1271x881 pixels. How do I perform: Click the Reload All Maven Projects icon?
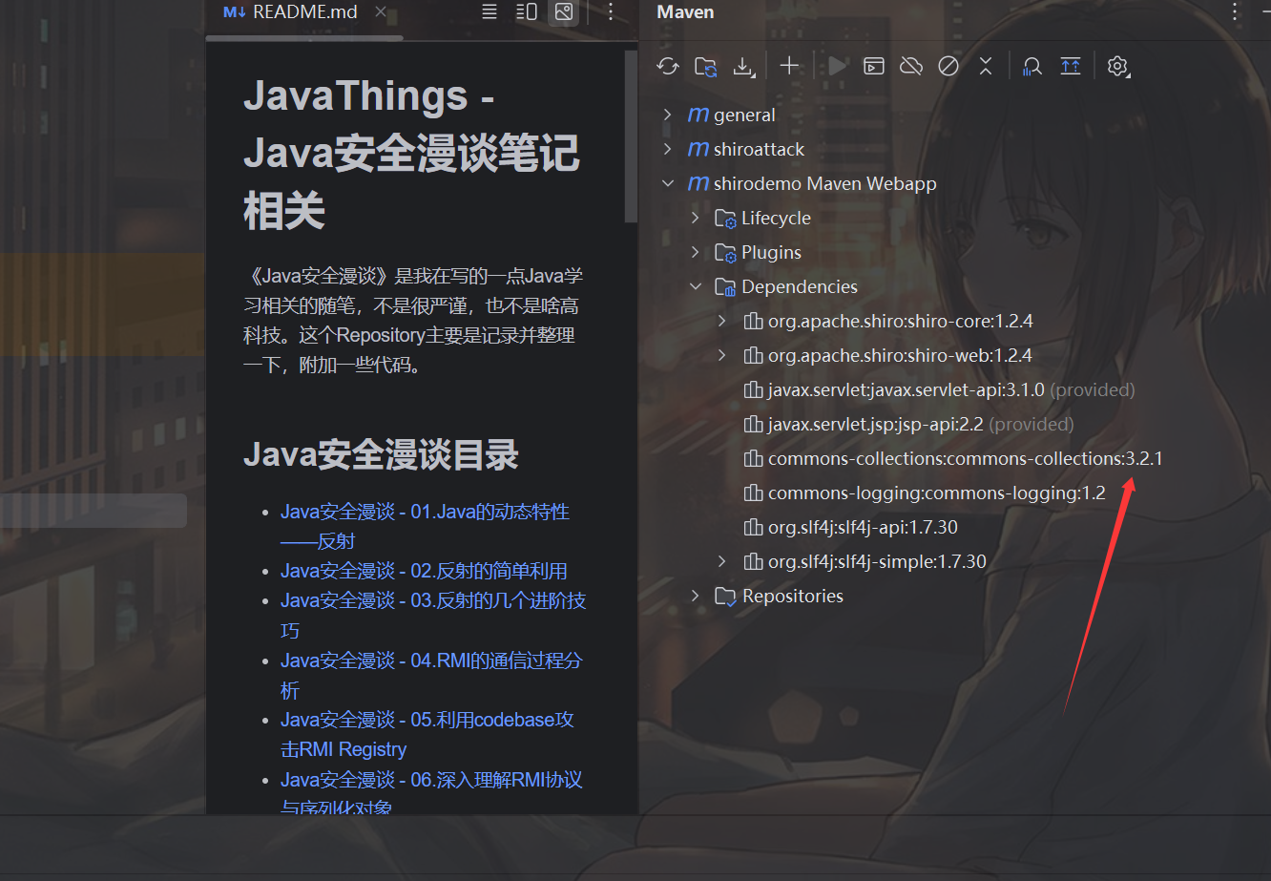pyautogui.click(x=668, y=66)
